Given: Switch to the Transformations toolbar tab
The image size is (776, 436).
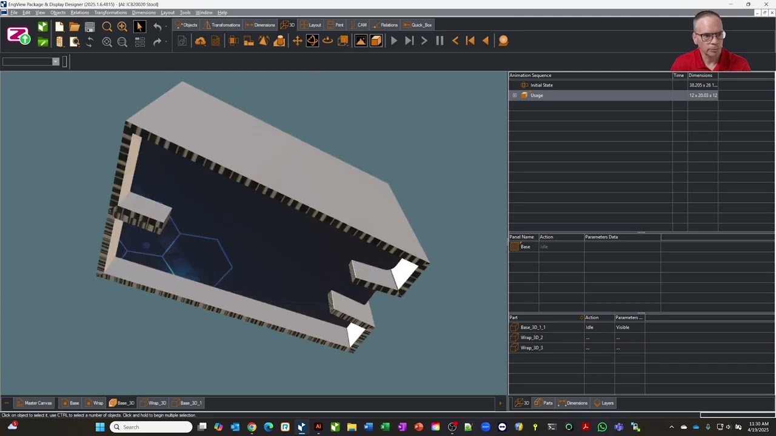Looking at the screenshot, I should [221, 25].
